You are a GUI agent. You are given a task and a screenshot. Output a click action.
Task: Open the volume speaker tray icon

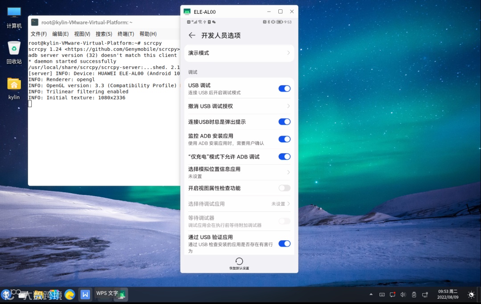coord(403,295)
